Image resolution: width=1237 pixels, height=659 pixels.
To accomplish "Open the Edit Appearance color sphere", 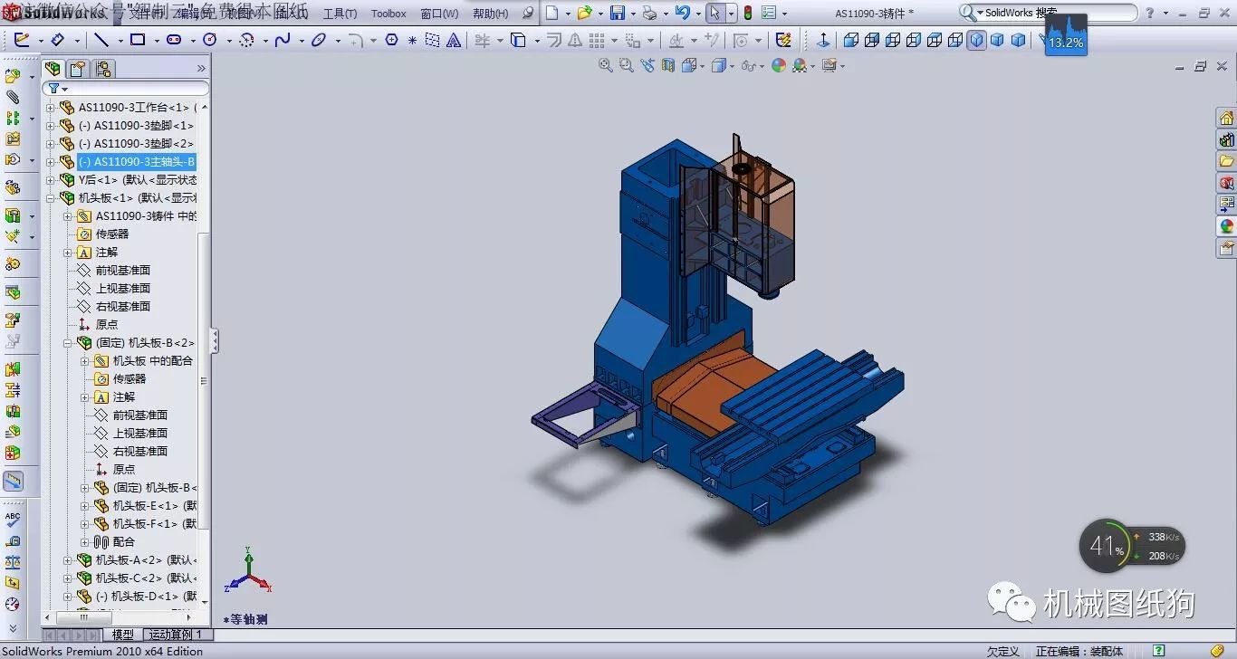I will (x=779, y=65).
